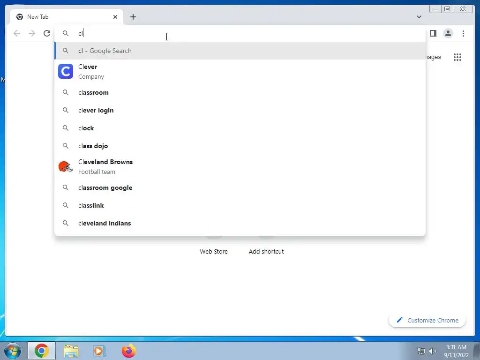This screenshot has height=360, width=480.
Task: Click search icon beside 'classlink'
Action: [x=66, y=205]
